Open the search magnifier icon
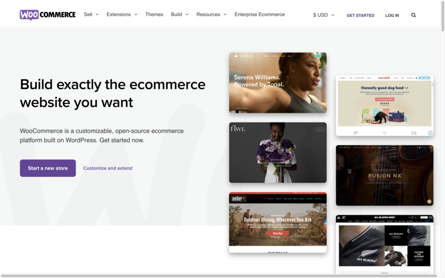This screenshot has width=445, height=278. 413,15
